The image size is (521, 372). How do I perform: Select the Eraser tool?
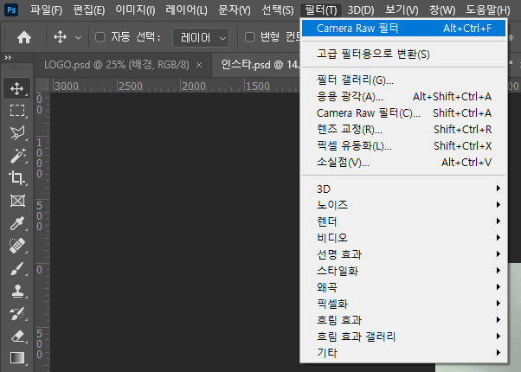[17, 337]
